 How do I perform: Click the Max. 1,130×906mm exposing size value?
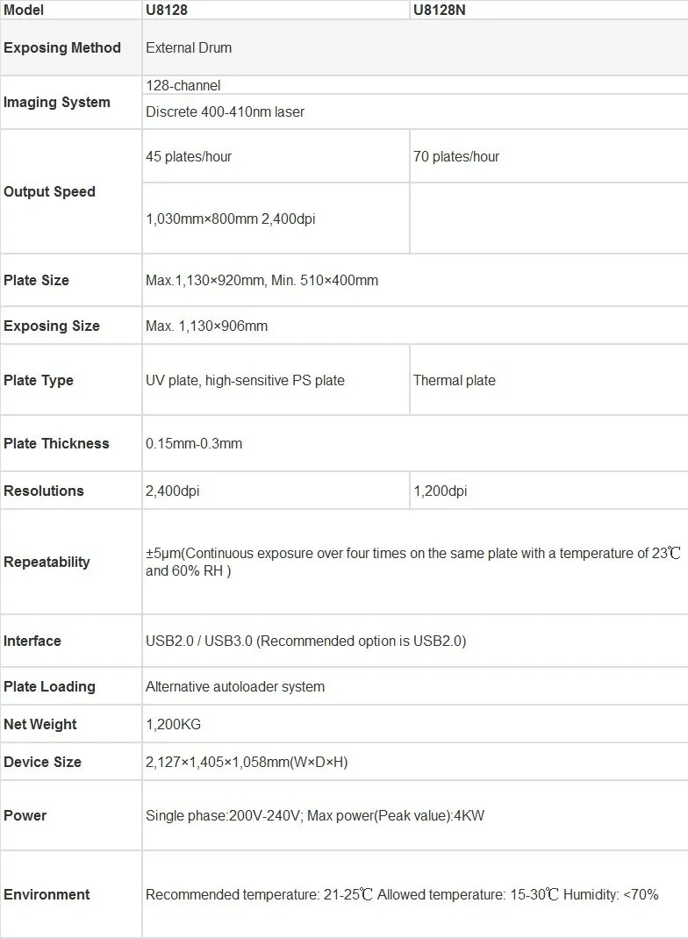pos(206,326)
